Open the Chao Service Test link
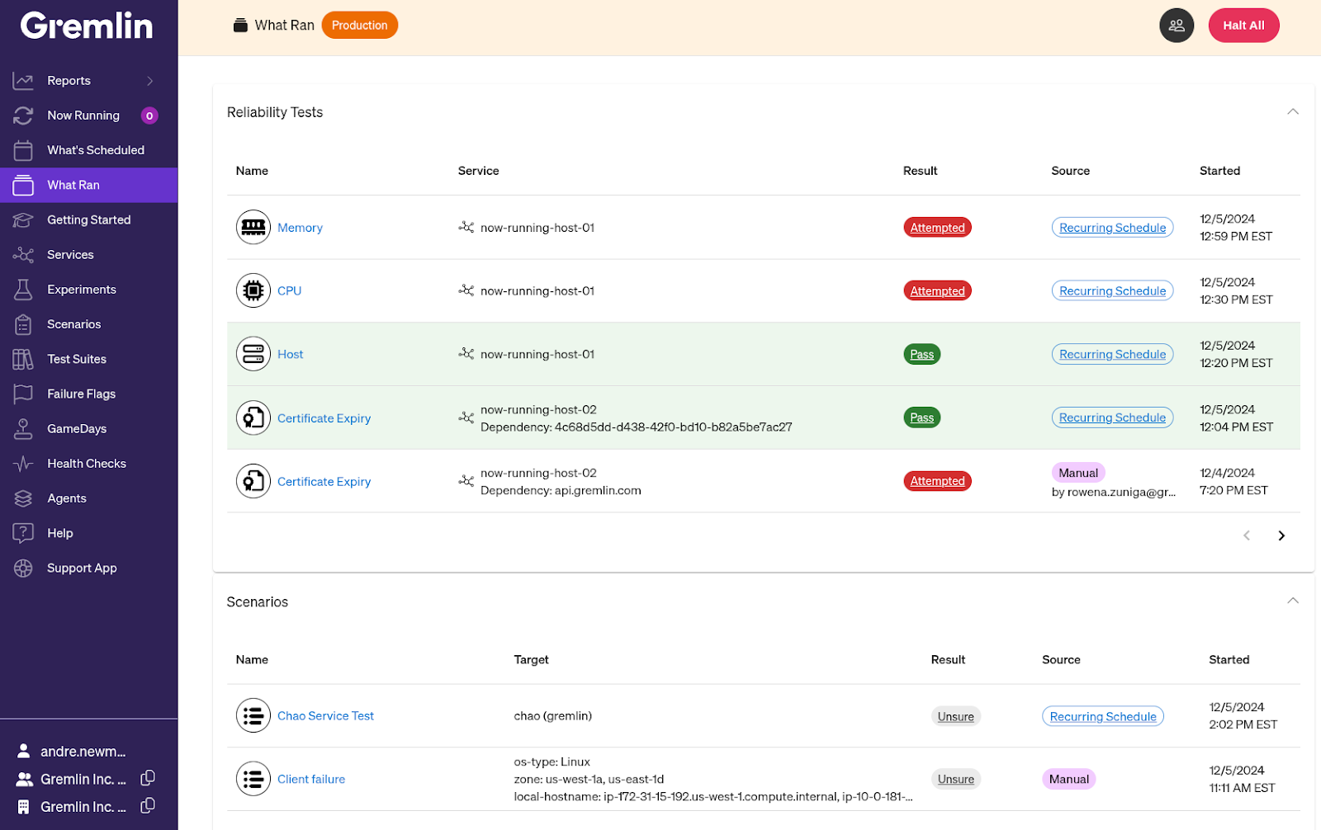 click(x=325, y=716)
